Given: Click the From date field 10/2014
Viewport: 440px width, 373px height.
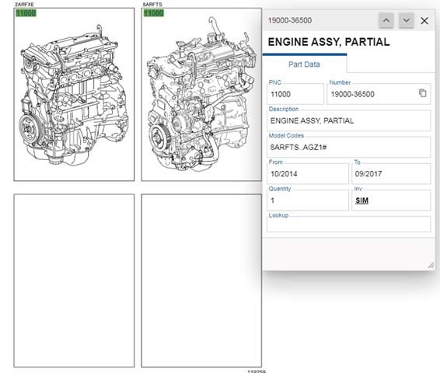Looking at the screenshot, I should click(308, 174).
